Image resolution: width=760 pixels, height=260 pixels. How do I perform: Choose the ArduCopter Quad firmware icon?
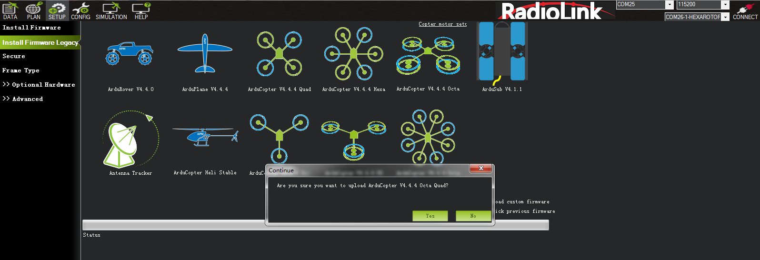tap(279, 54)
